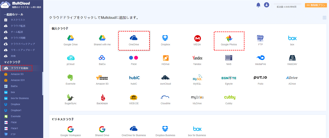The height and width of the screenshot is (138, 329).
Task: Select Evernote in cloud grid
Action: point(70,80)
